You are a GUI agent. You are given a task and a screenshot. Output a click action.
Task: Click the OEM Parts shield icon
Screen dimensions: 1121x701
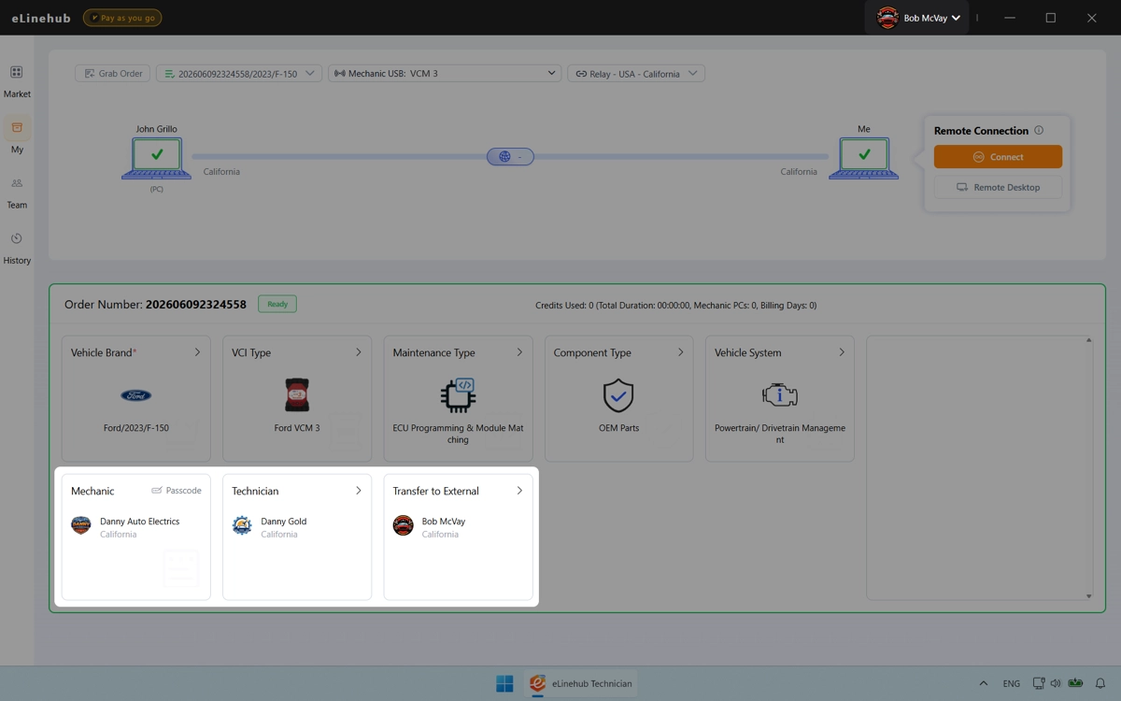click(x=618, y=395)
